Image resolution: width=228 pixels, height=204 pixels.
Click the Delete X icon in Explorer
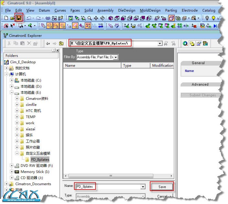click(29, 43)
